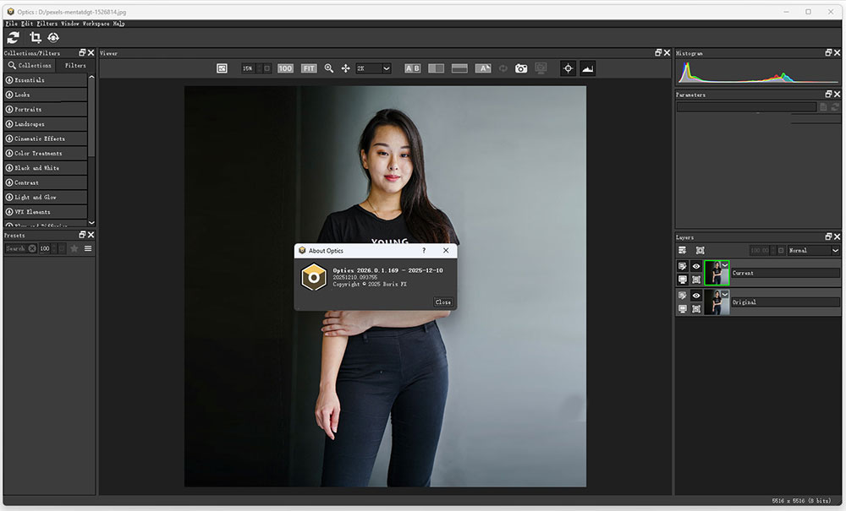This screenshot has height=511, width=846.
Task: Select the Pan move tool in the Viewer
Action: pyautogui.click(x=345, y=68)
